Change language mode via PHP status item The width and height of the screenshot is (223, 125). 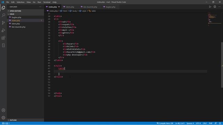(x=210, y=123)
